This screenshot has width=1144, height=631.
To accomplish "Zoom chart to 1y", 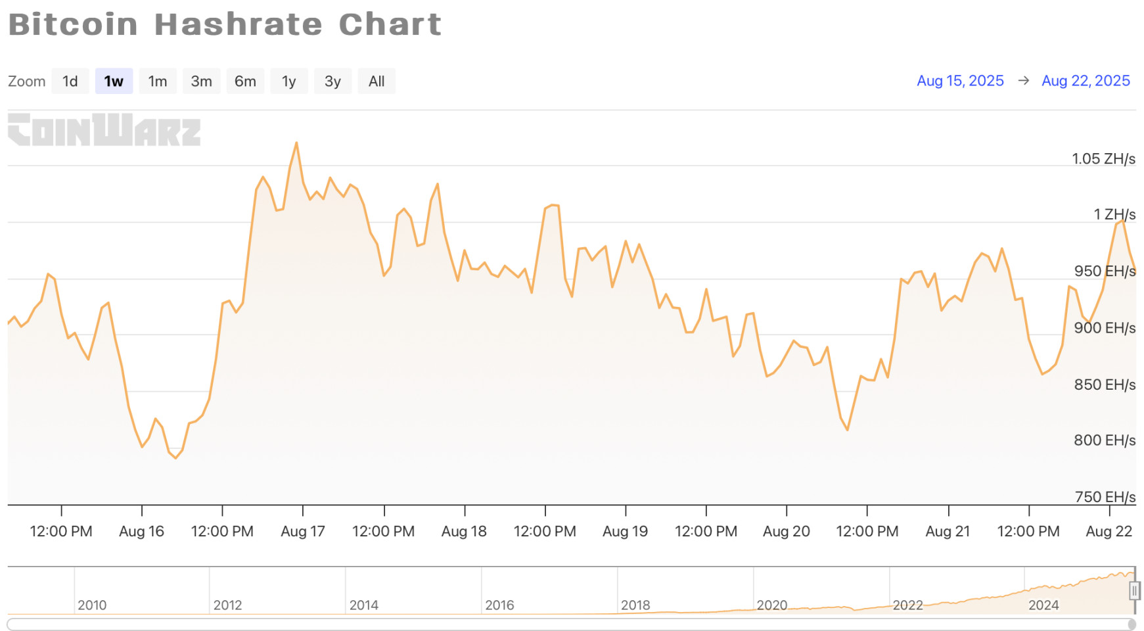I will [289, 81].
